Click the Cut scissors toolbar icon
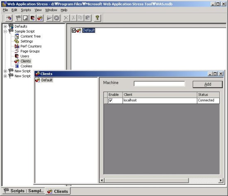228x196 pixels. click(73, 18)
